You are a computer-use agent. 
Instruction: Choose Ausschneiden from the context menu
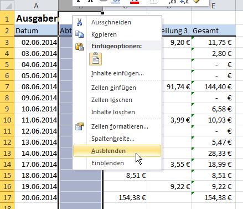pyautogui.click(x=117, y=22)
